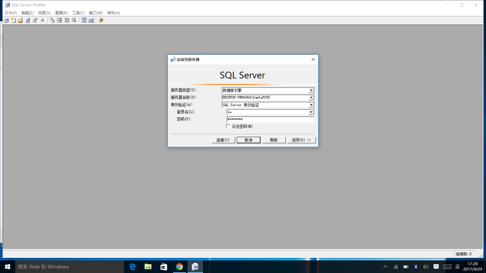486x273 pixels.
Task: Click the binoculars Find icon
Action: (43, 20)
